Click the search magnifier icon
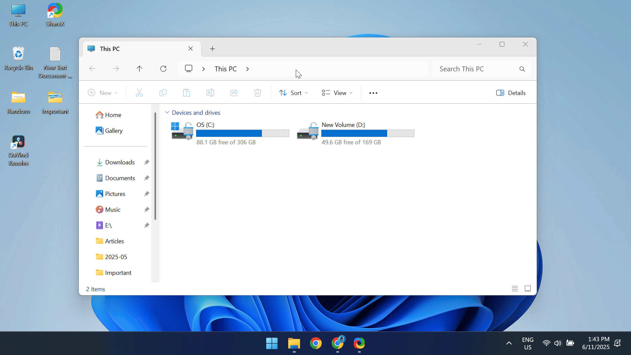 click(x=522, y=69)
